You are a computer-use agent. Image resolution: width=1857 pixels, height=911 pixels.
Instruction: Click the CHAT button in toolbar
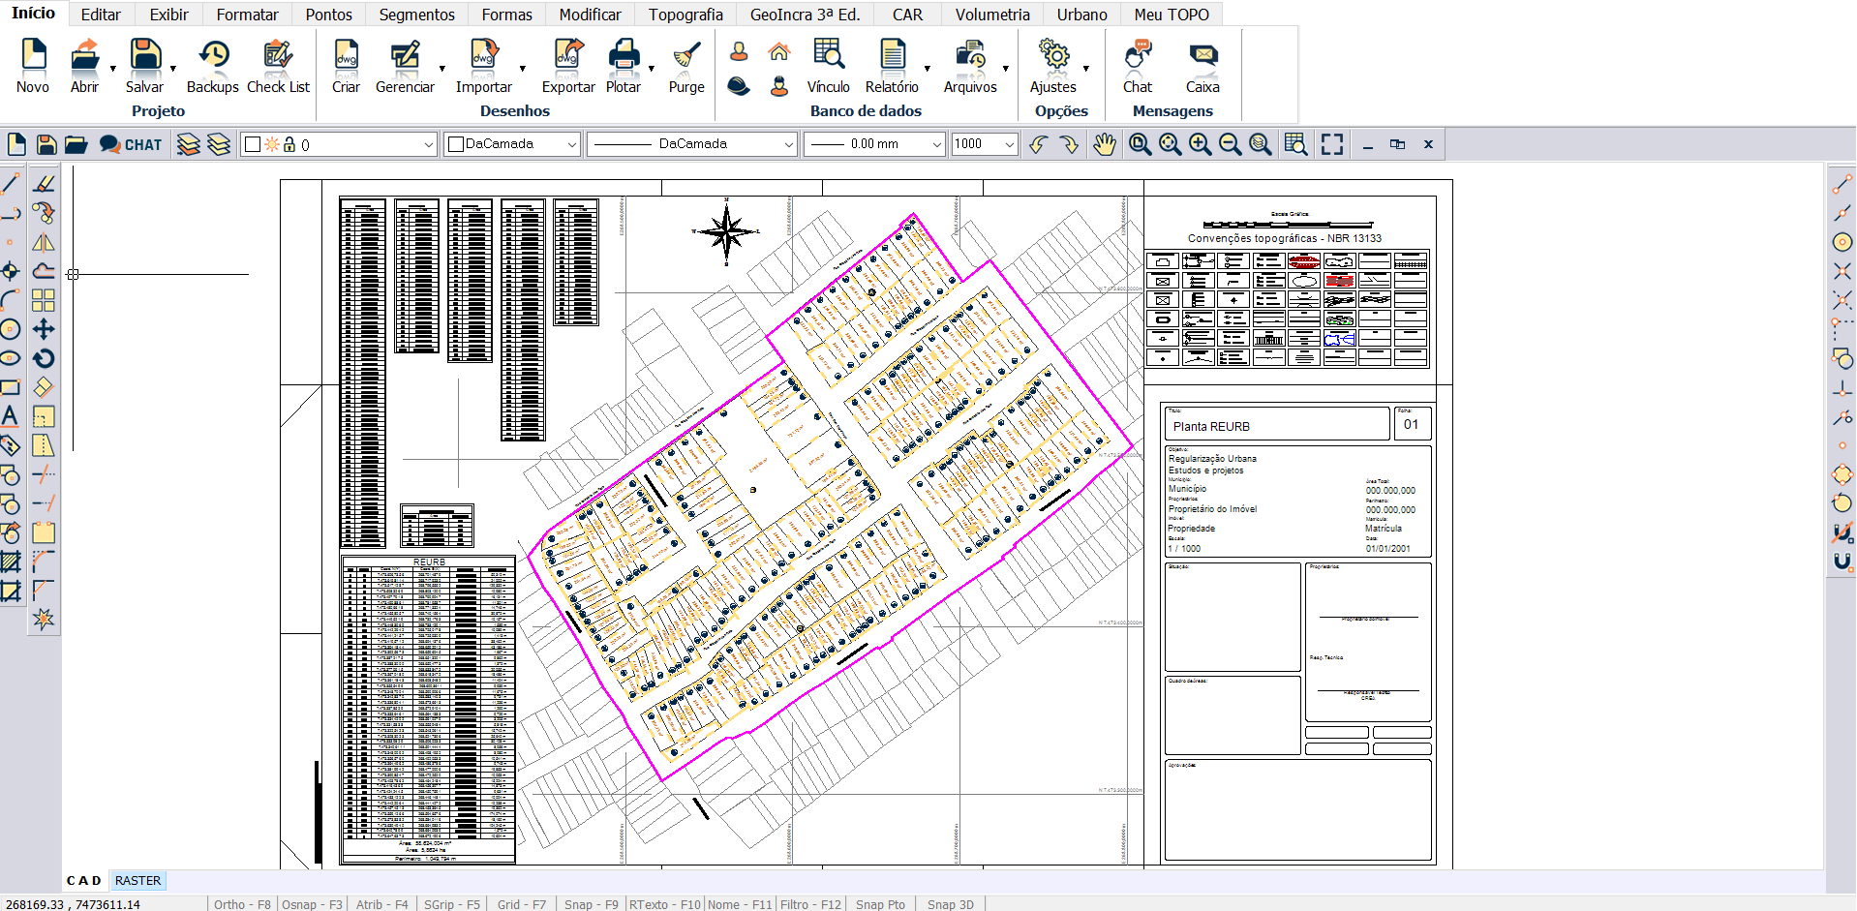pyautogui.click(x=131, y=144)
